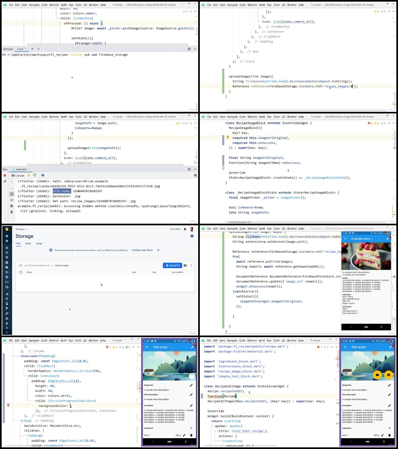398x449 pixels.
Task: Open highlighted Storage folder icon in Firebase sidebar
Action: 7,272
